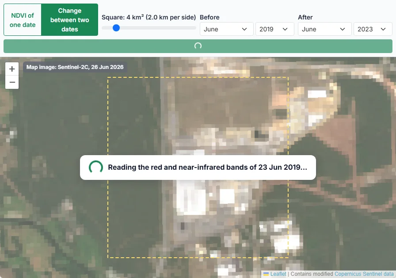
Task: Click the slider track toward larger size
Action: (x=164, y=28)
